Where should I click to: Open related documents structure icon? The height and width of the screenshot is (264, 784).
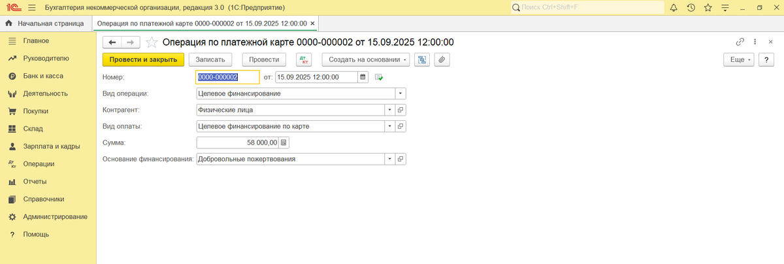tap(422, 59)
